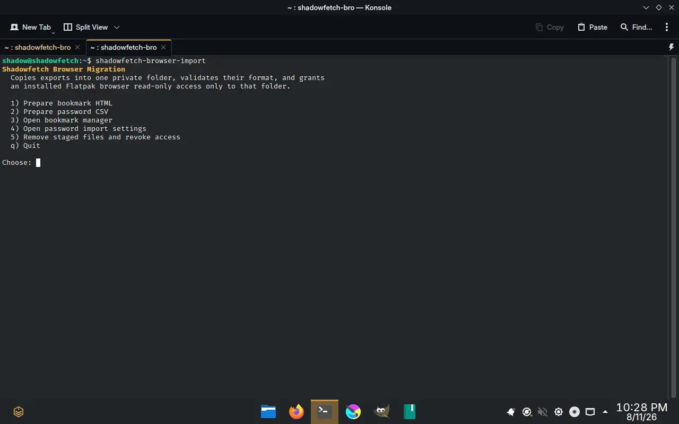The height and width of the screenshot is (424, 679).
Task: Click the muted audio volume tray icon
Action: 542,412
